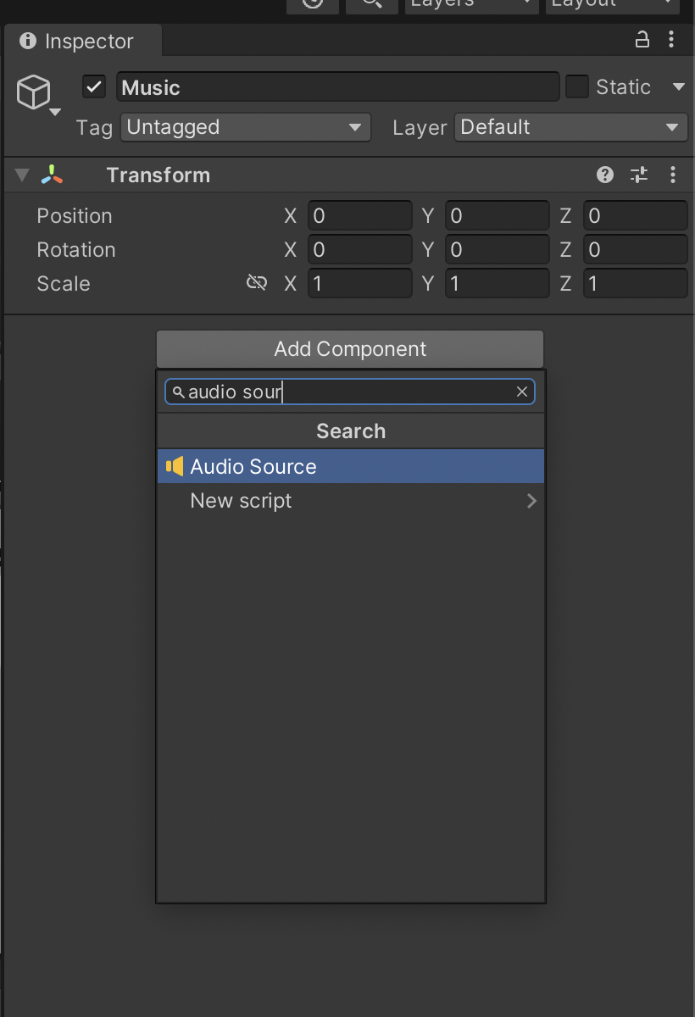
Task: Disable the Music object active checkbox
Action: pos(94,87)
